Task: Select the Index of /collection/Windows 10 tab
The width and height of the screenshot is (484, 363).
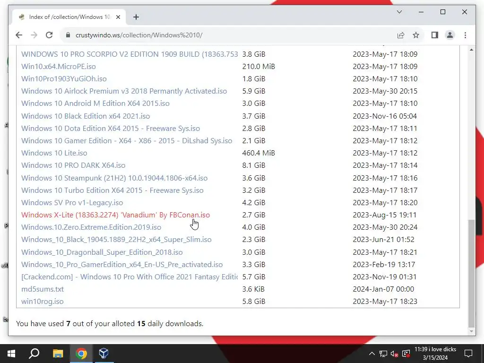Action: point(69,17)
